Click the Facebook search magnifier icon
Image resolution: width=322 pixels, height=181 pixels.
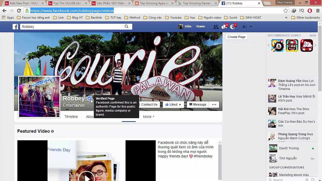pos(127,26)
